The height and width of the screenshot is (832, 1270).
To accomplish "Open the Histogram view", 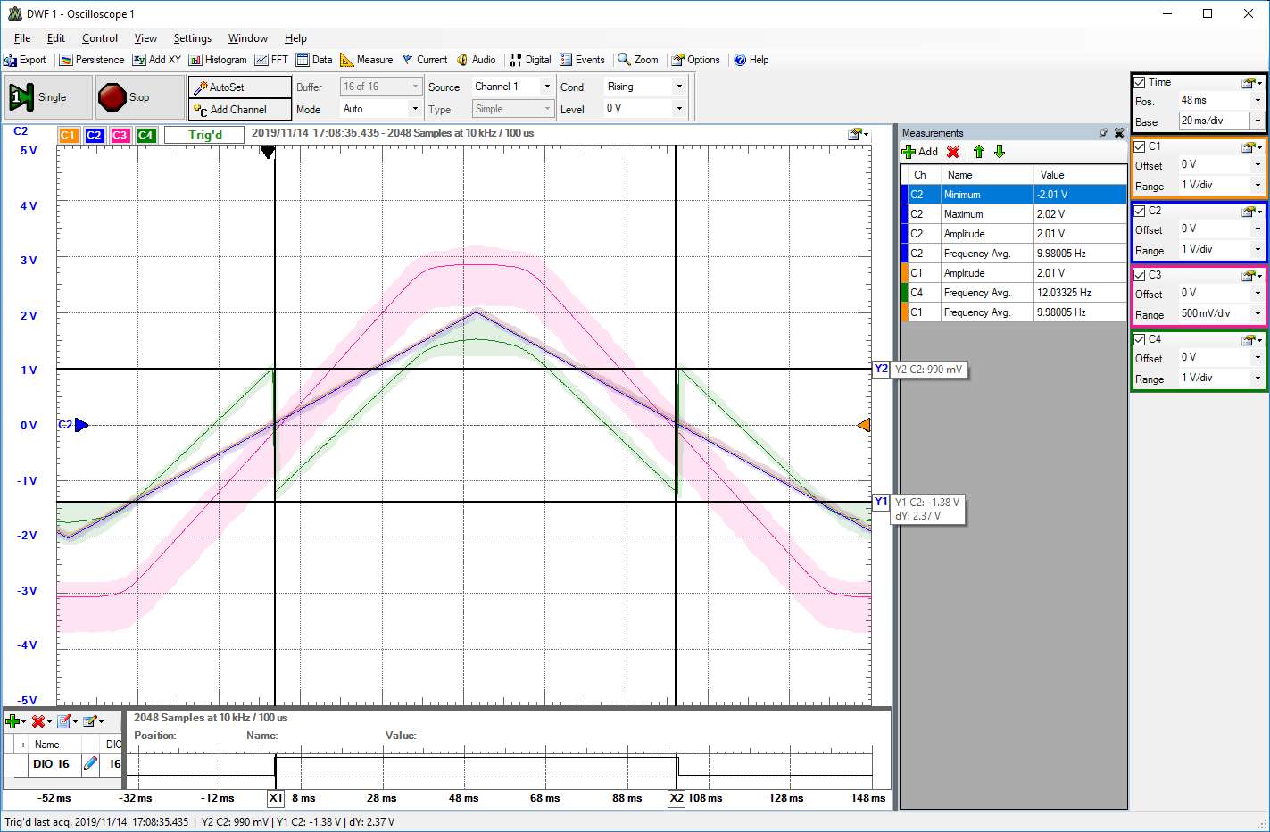I will pos(218,60).
